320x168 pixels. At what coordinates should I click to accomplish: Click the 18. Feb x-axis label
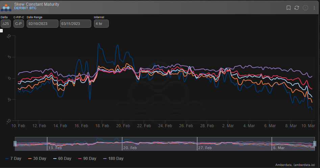tap(102, 126)
